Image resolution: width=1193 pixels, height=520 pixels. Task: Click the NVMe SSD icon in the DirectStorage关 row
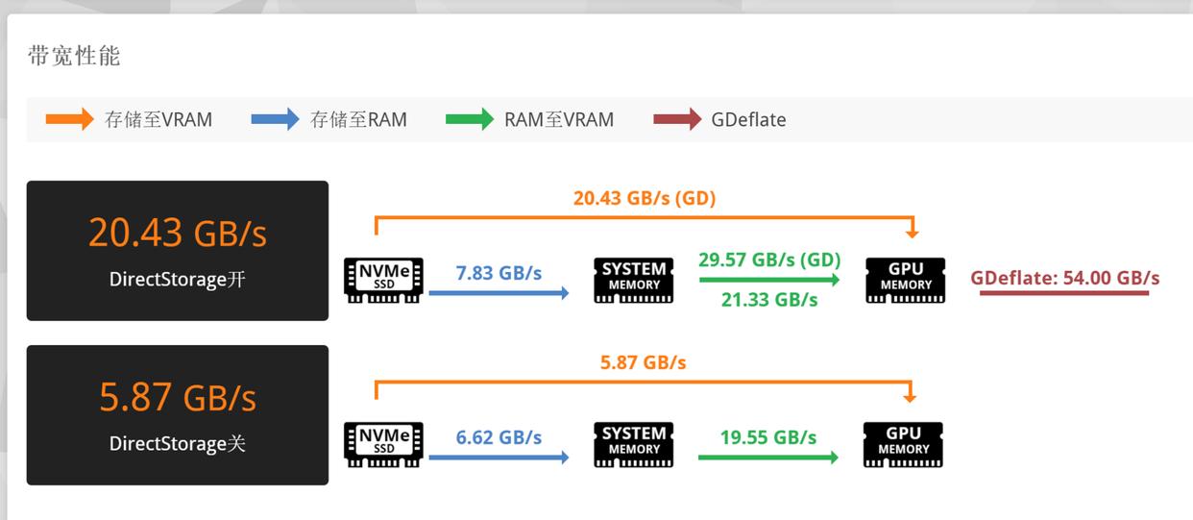(383, 444)
